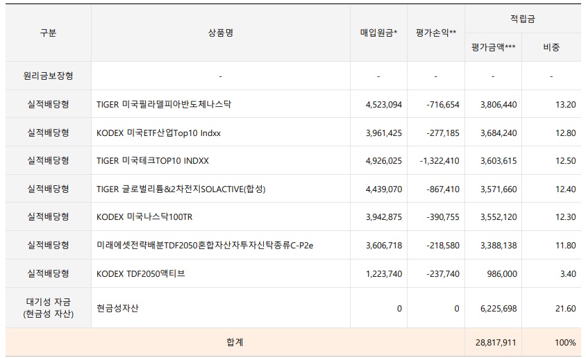Image resolution: width=586 pixels, height=358 pixels.
Task: Select TIGER 미국필라델피아반도체나스닥 product name
Action: coord(164,104)
